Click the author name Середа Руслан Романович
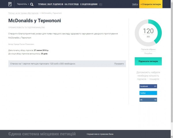This screenshot has width=173, height=138. tap(24, 44)
